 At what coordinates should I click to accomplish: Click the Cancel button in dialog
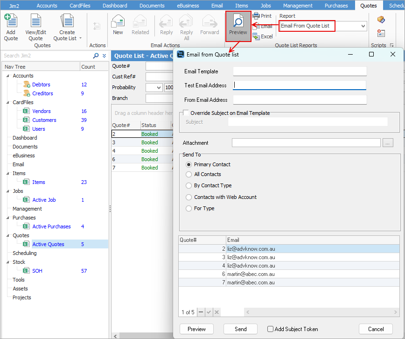click(376, 329)
